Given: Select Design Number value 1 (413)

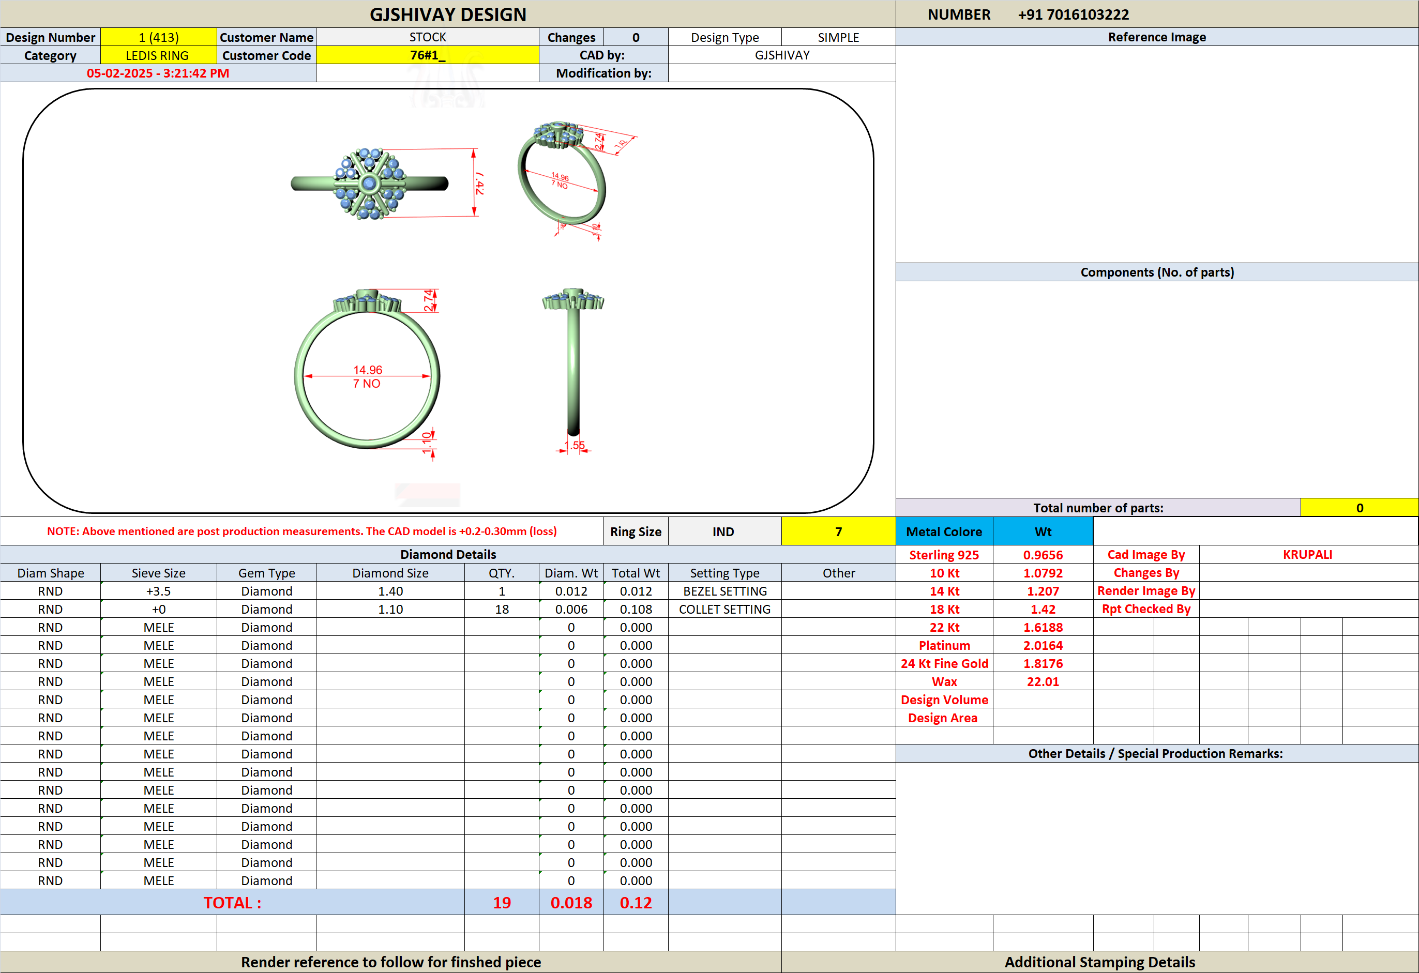Looking at the screenshot, I should (x=159, y=37).
